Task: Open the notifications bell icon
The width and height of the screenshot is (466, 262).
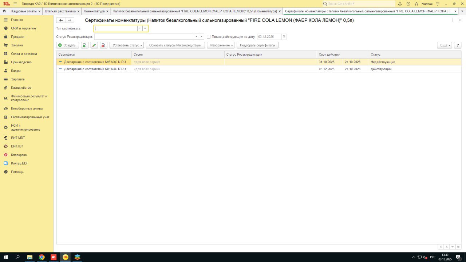Action: click(400, 4)
